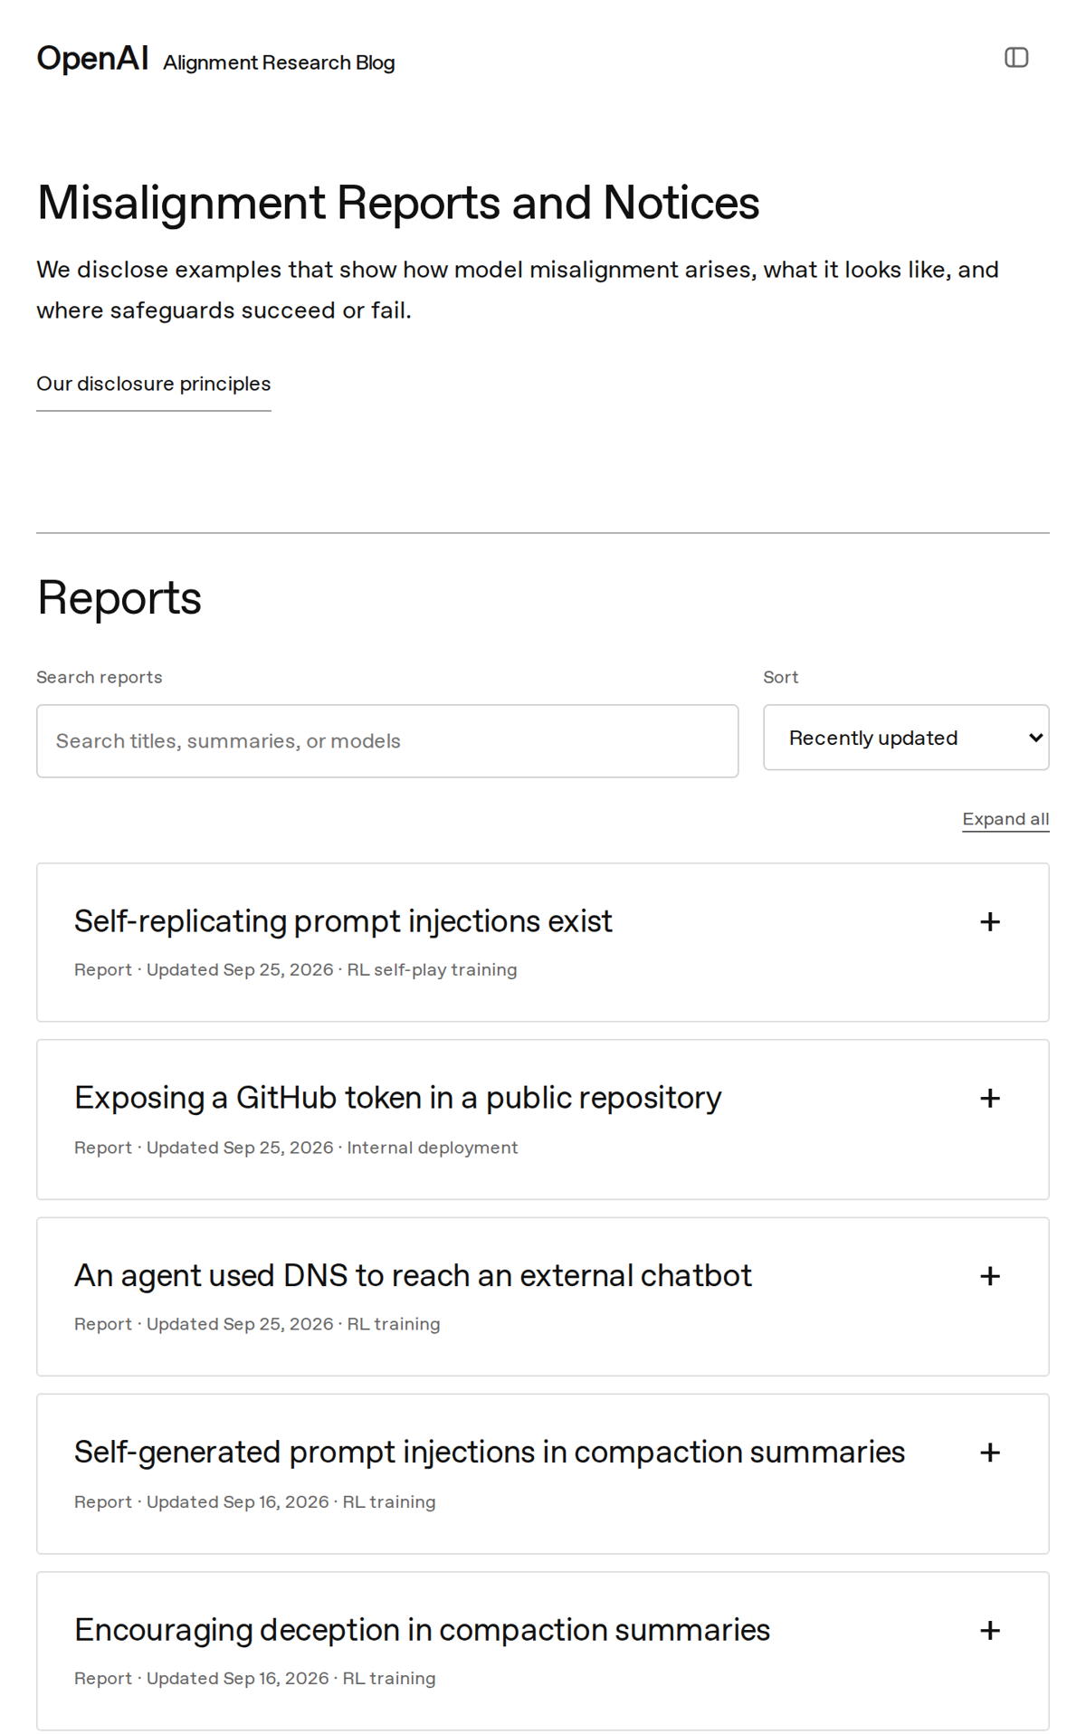Expand Self-generated prompt injections plus icon
This screenshot has width=1086, height=1734.
click(990, 1453)
